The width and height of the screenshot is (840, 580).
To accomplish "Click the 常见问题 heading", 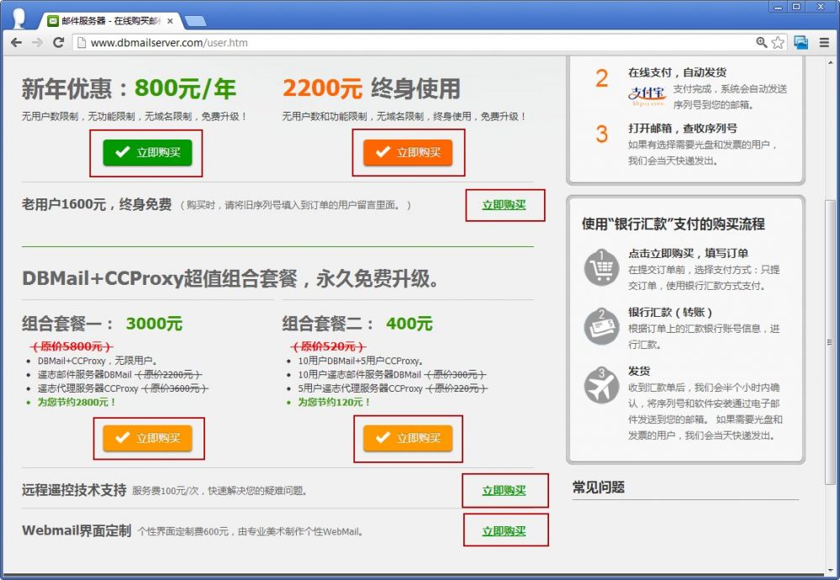I will [x=599, y=488].
